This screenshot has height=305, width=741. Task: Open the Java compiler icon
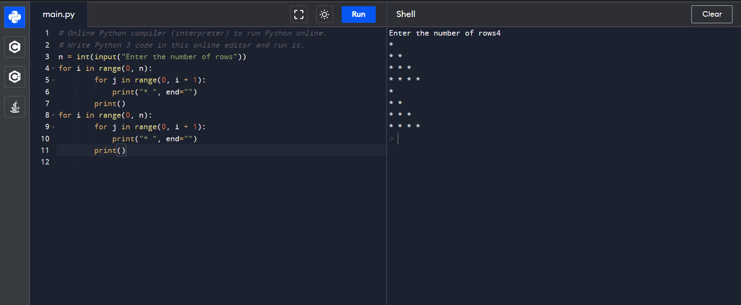point(15,106)
